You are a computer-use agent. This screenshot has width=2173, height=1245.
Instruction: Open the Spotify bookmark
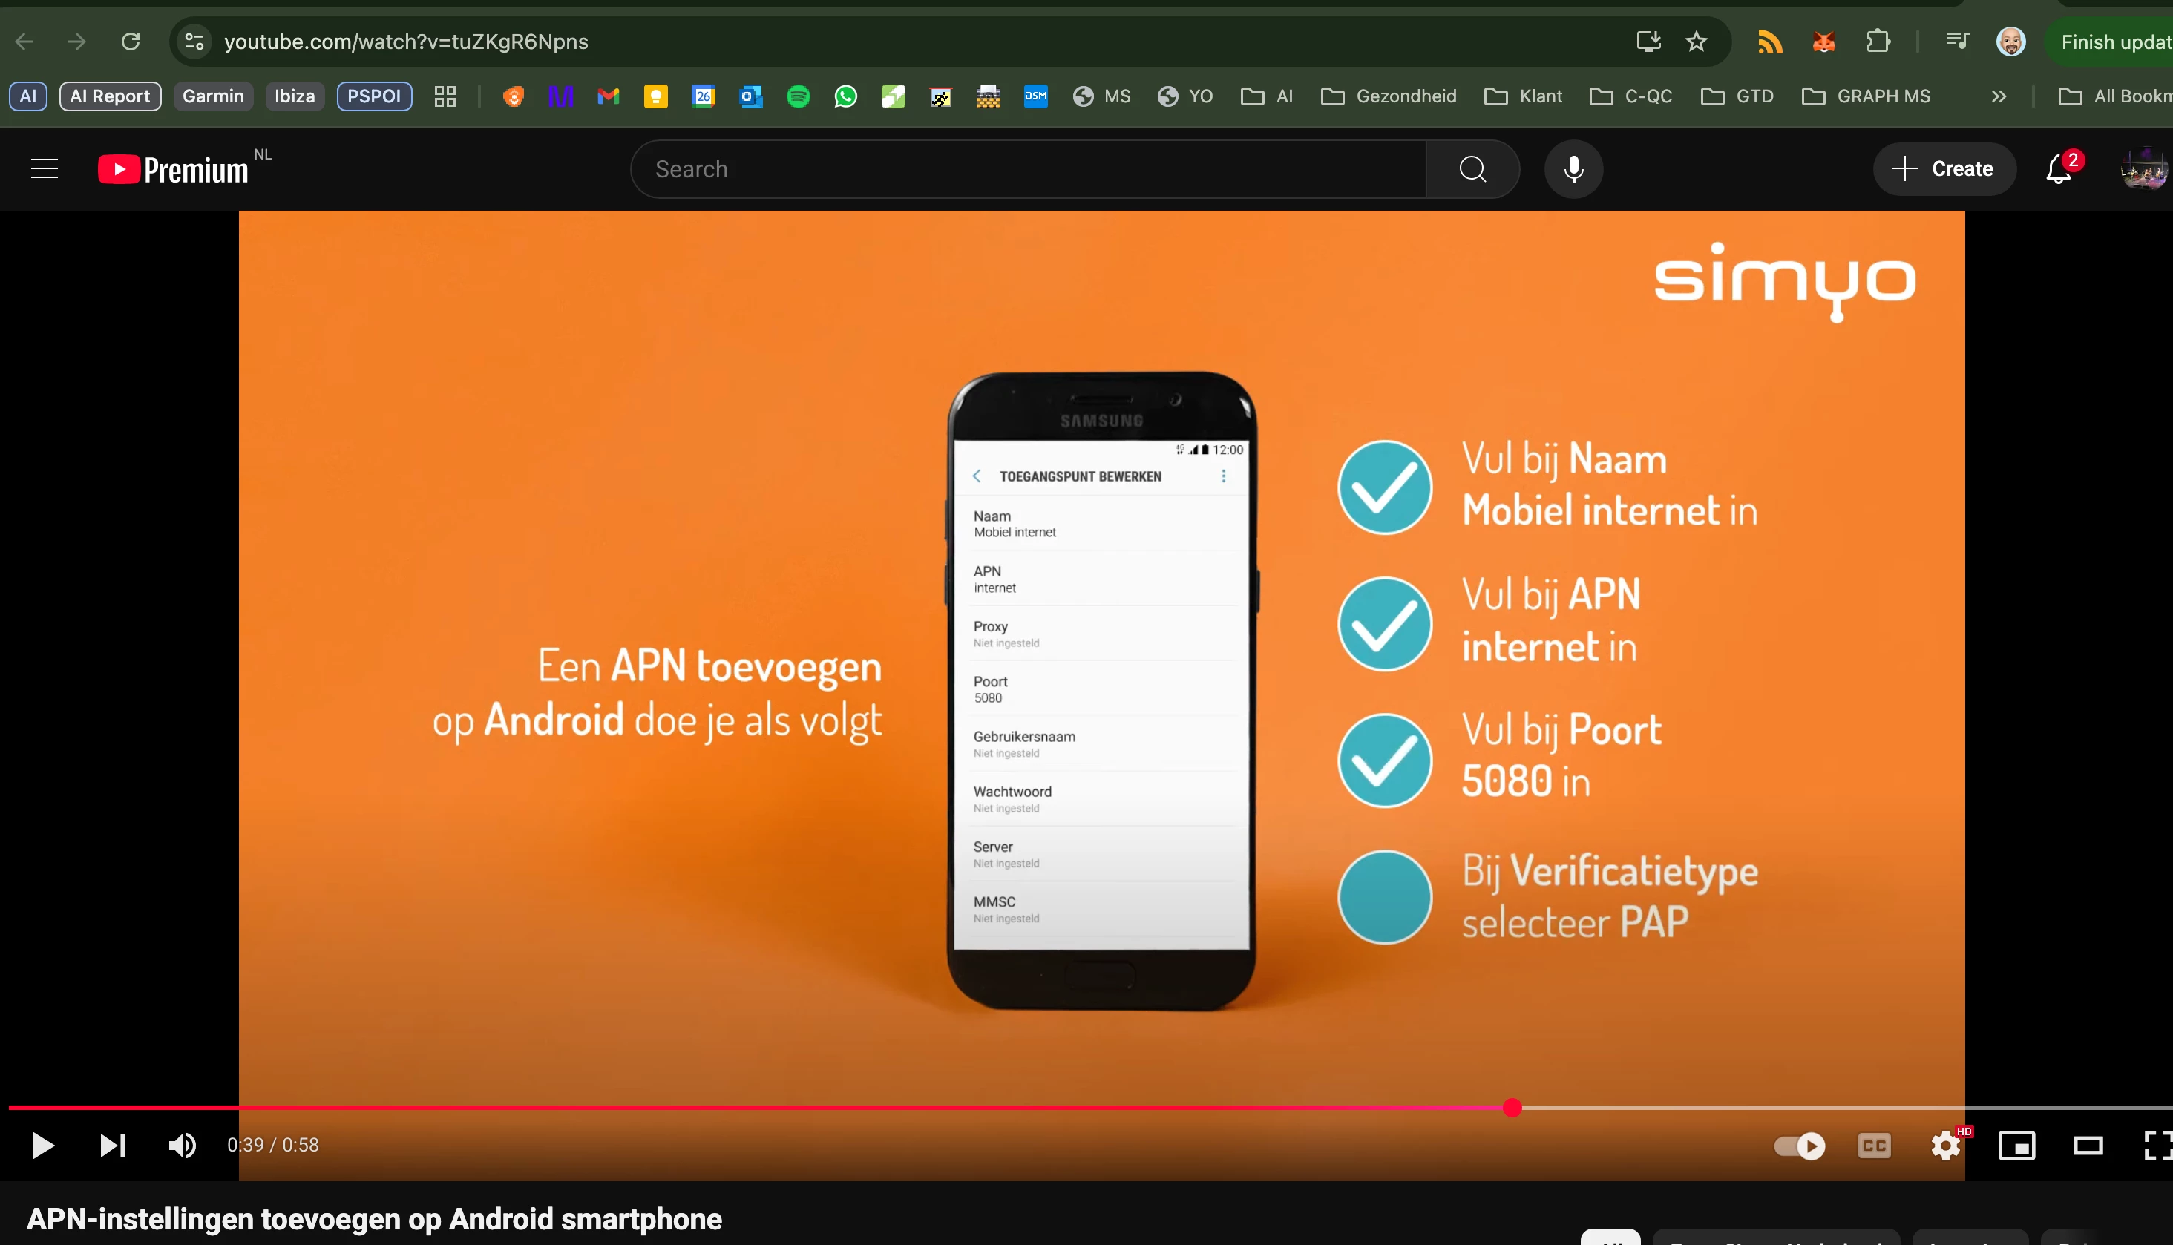click(798, 96)
